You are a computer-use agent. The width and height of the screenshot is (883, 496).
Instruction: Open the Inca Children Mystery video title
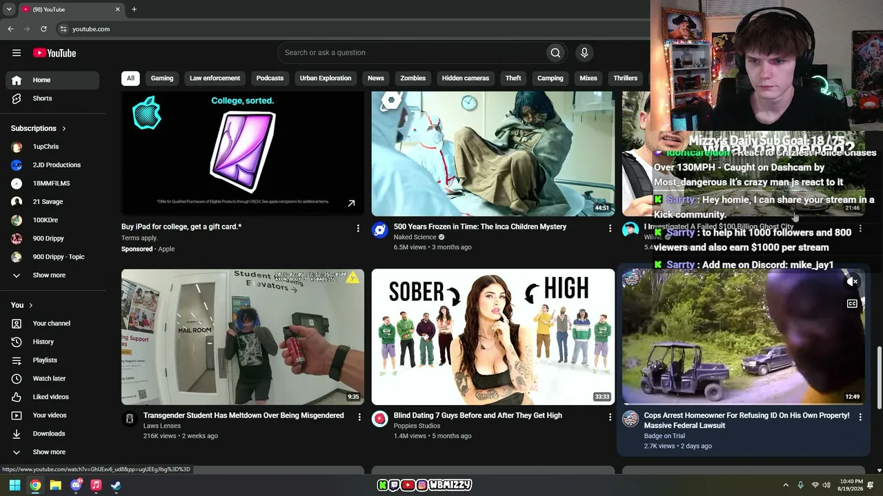pyautogui.click(x=480, y=227)
